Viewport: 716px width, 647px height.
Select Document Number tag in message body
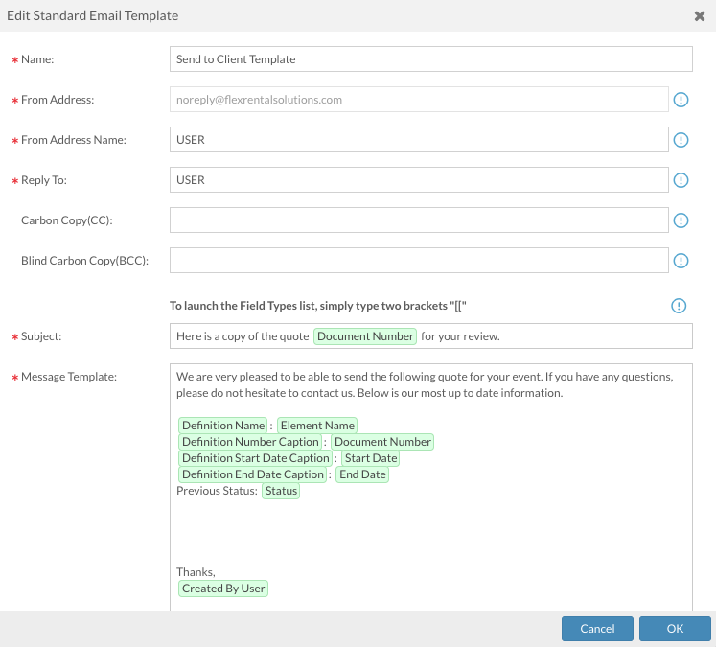[382, 442]
